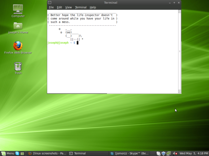Click the terminal launcher icon beside Skype
The image size is (209, 156).
point(22,153)
